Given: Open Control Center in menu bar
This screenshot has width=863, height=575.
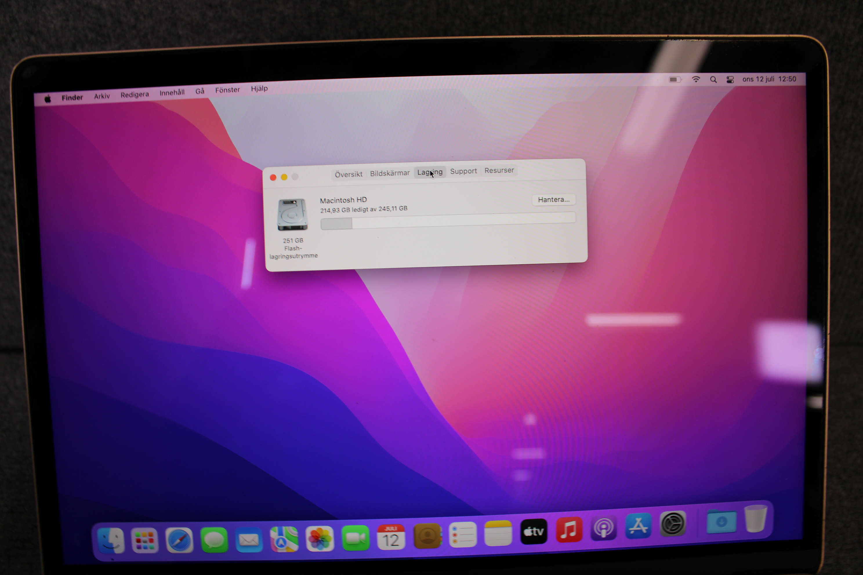Looking at the screenshot, I should (x=730, y=80).
